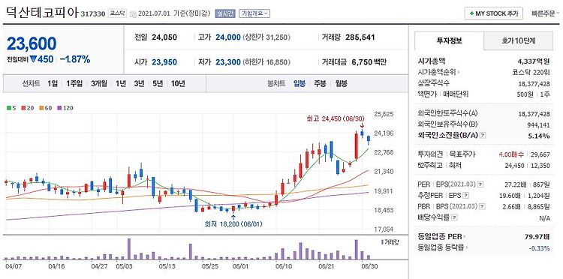Select 1일 line chart period
This screenshot has height=279, width=563.
click(53, 83)
